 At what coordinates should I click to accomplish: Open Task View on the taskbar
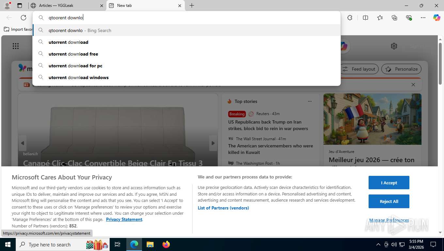click(118, 244)
